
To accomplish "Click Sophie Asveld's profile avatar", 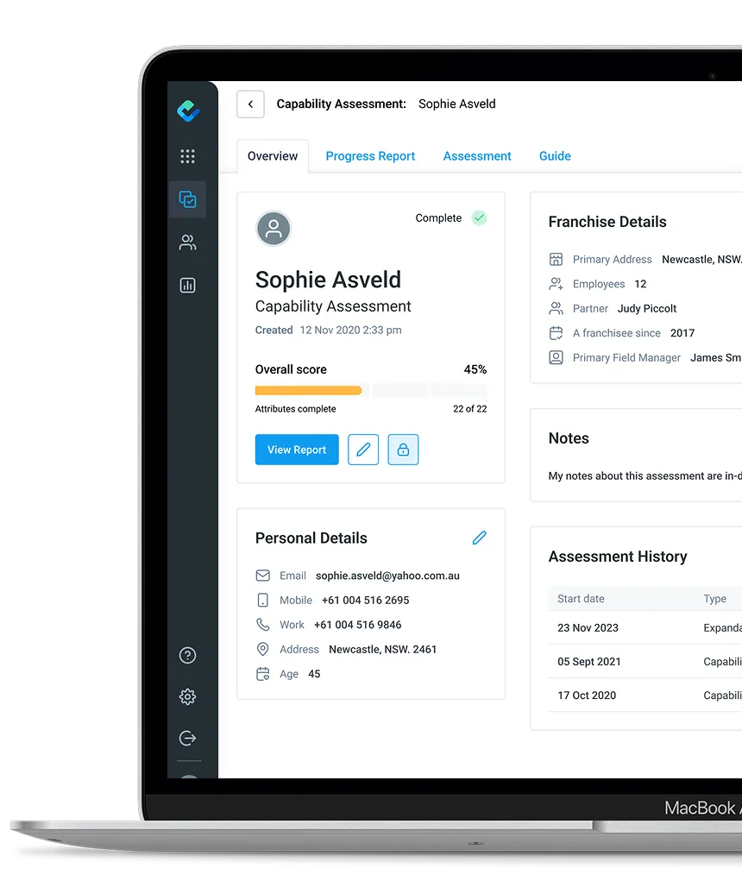I will pyautogui.click(x=274, y=228).
